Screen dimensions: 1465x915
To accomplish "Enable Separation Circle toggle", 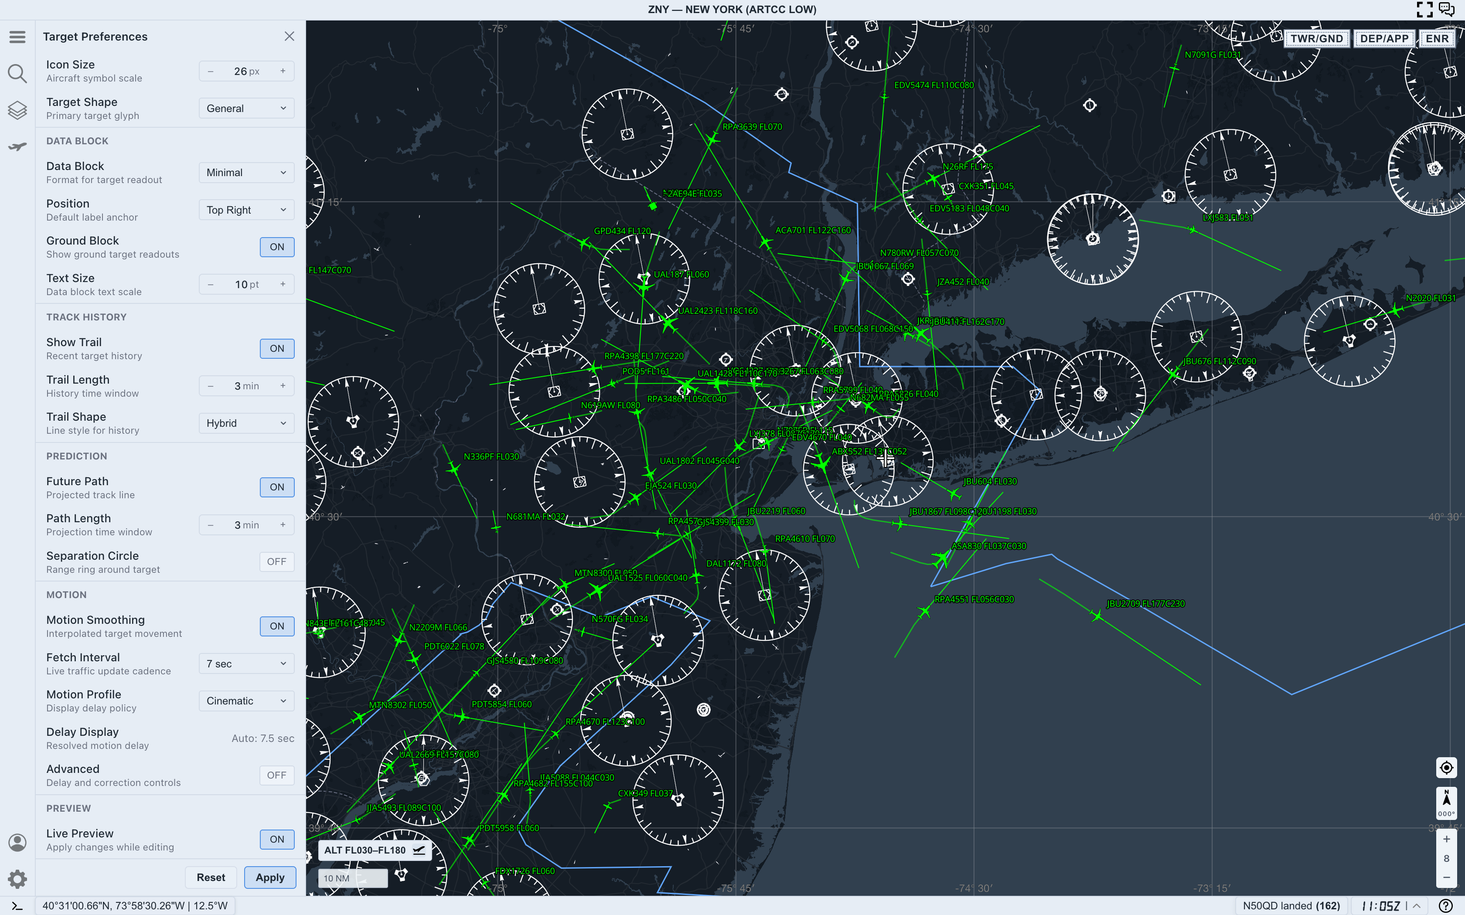I will 277,561.
